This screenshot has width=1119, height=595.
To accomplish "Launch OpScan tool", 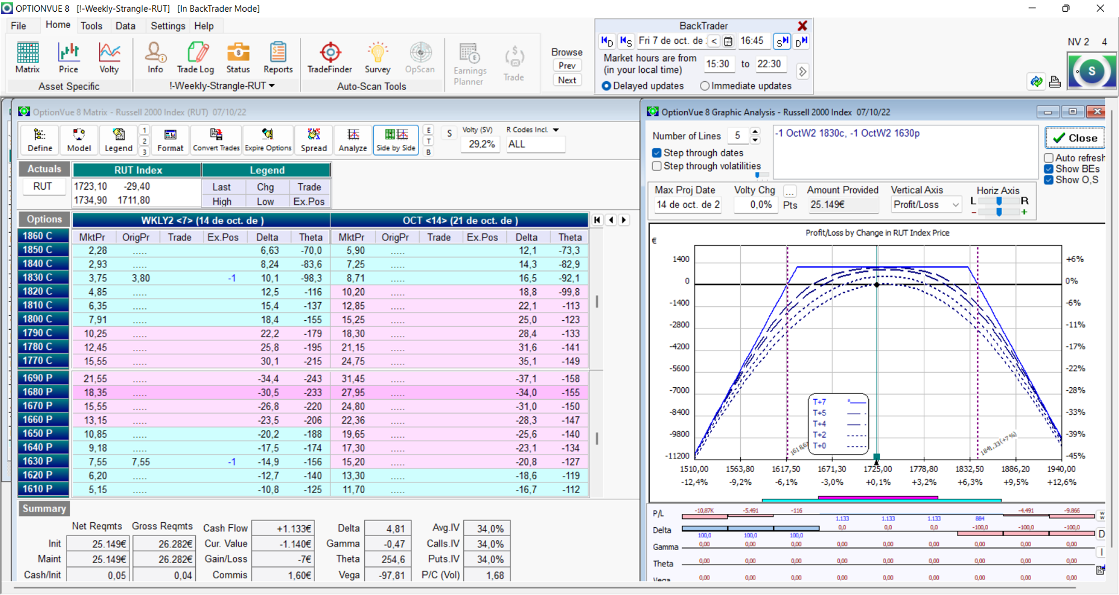I will [420, 58].
